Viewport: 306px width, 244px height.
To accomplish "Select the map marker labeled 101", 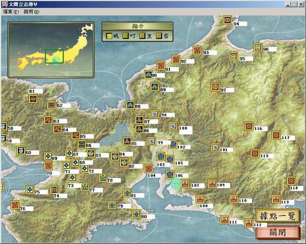I will (214, 147).
